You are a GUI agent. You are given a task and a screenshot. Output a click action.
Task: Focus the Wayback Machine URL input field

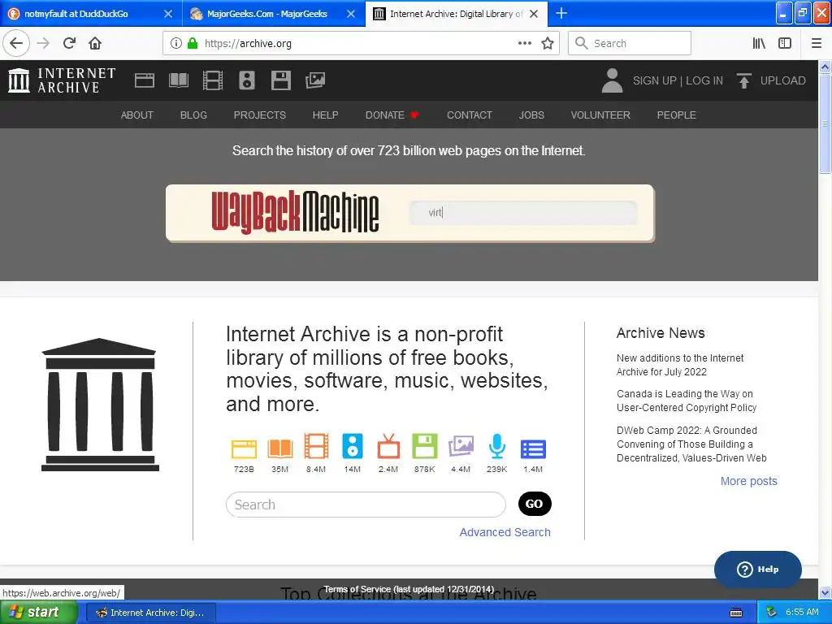523,213
